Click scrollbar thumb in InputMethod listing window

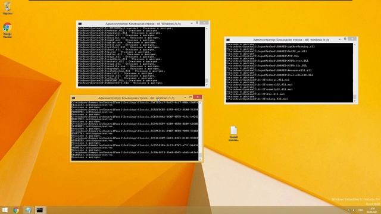355,97
